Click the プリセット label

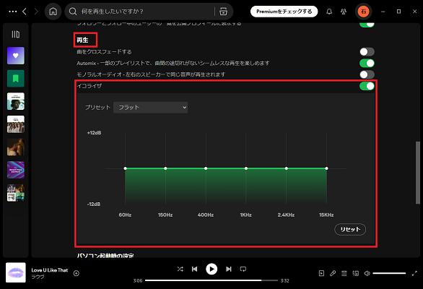[97, 107]
